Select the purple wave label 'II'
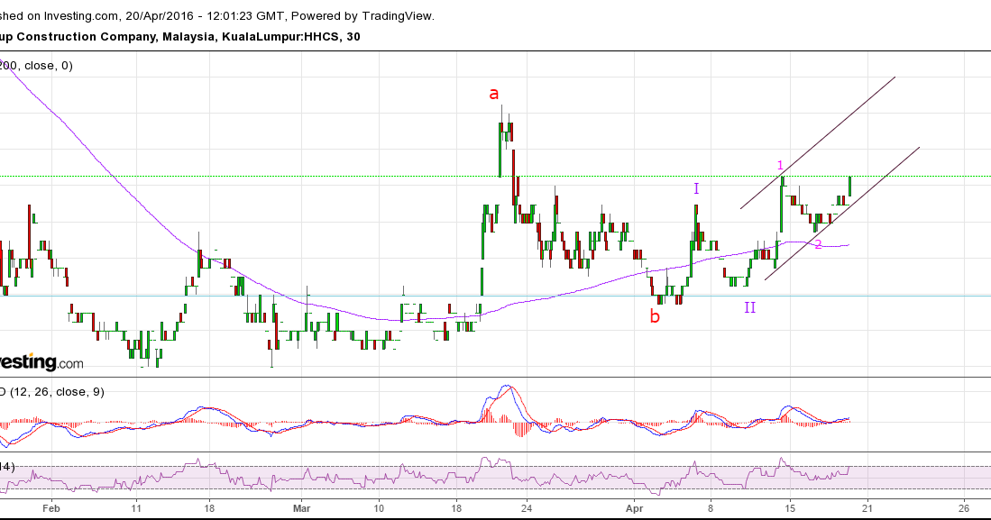This screenshot has width=991, height=520. 749,307
